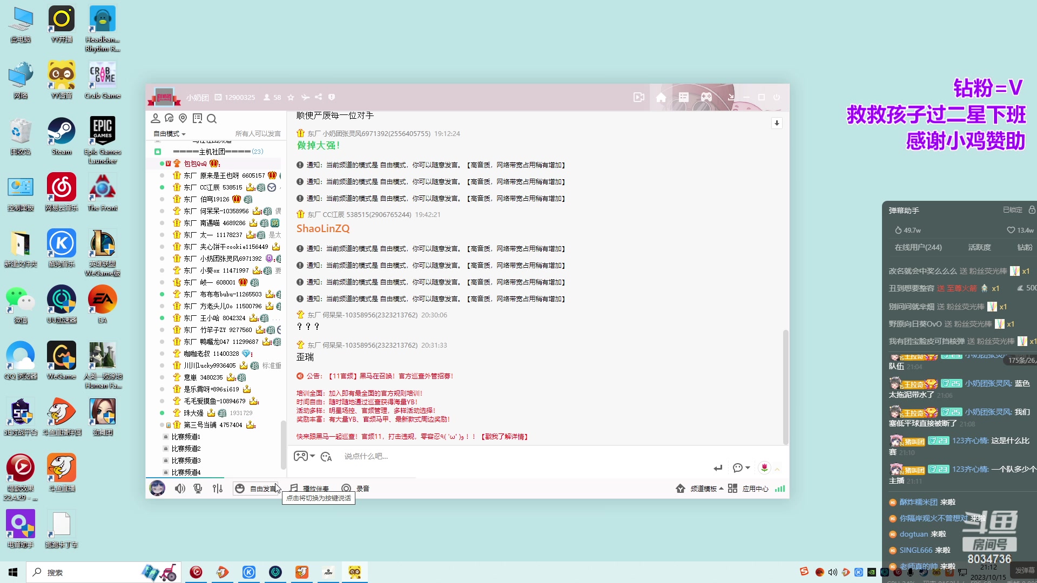The image size is (1037, 583).
Task: Switch to 在线用户(244) tab
Action: click(918, 247)
